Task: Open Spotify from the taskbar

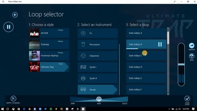Action: 51,109
